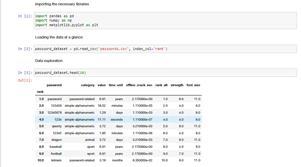301x167 pixels.
Task: Click the '12345678' password cell
Action: point(55,113)
